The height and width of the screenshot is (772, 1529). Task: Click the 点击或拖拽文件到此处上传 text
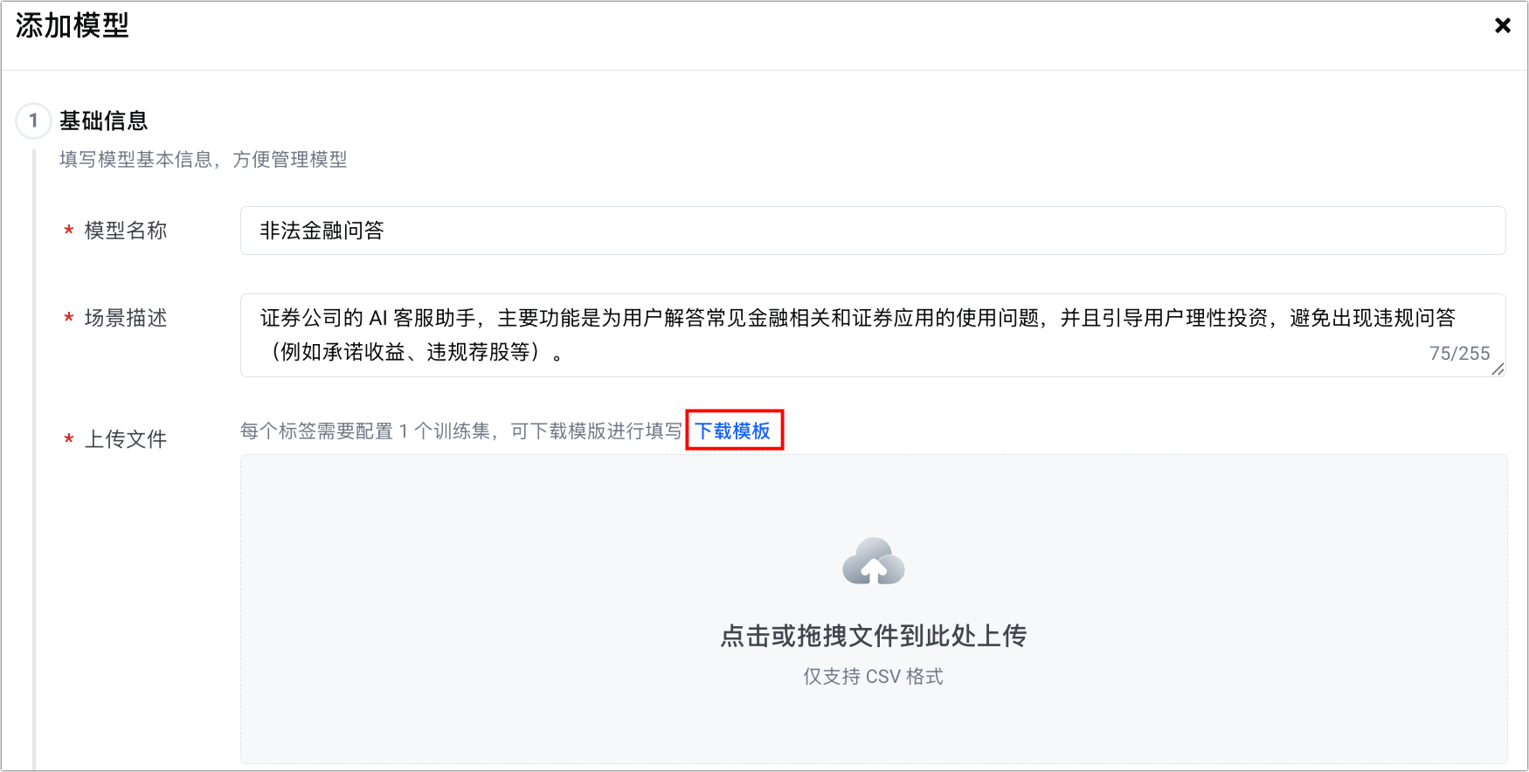click(x=874, y=636)
